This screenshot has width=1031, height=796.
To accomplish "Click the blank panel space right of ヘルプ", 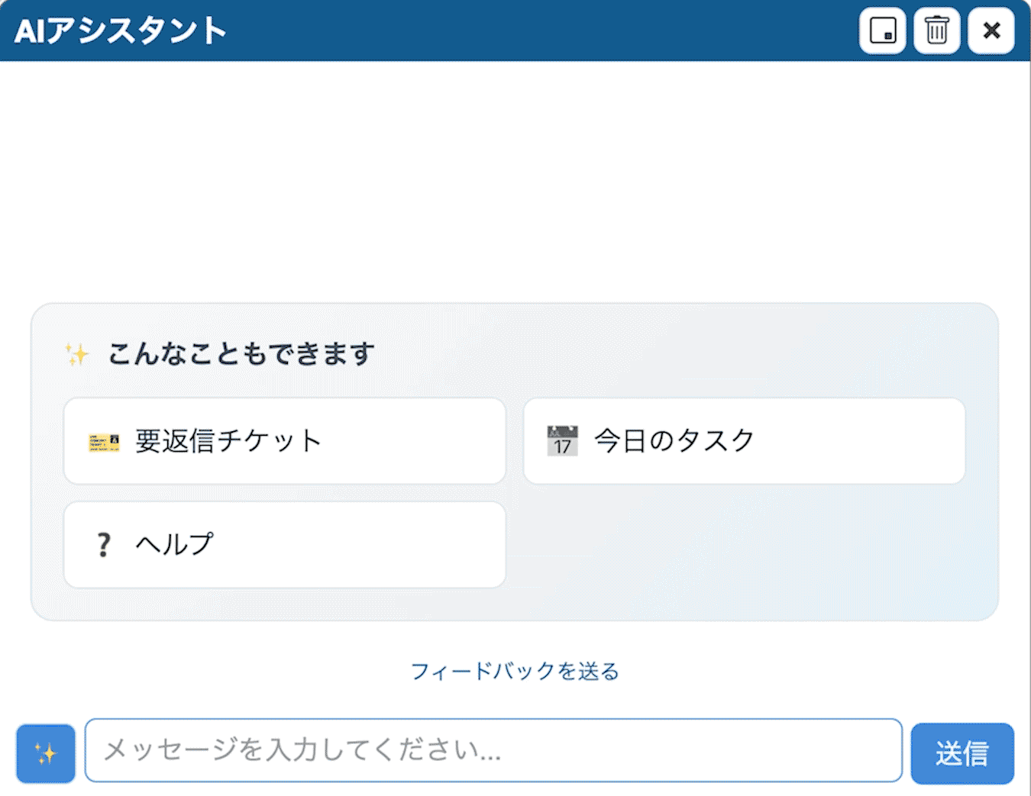I will coord(743,545).
